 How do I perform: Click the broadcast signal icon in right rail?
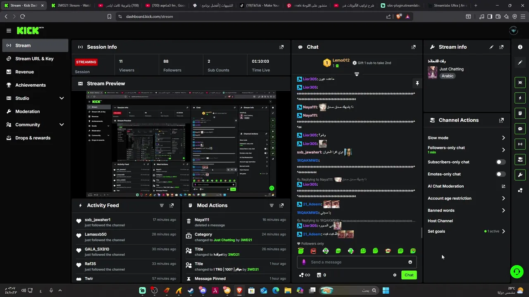520,144
